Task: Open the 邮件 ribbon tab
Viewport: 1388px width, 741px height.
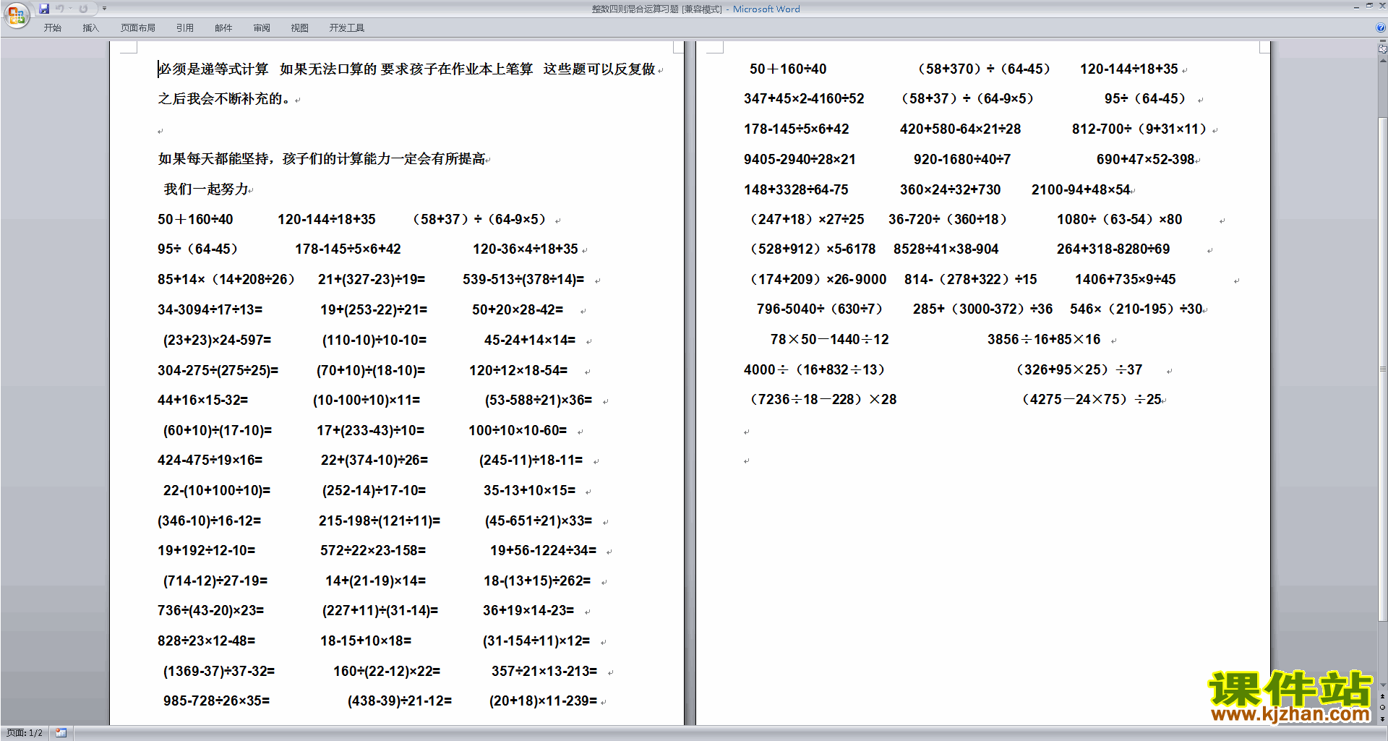Action: tap(223, 28)
